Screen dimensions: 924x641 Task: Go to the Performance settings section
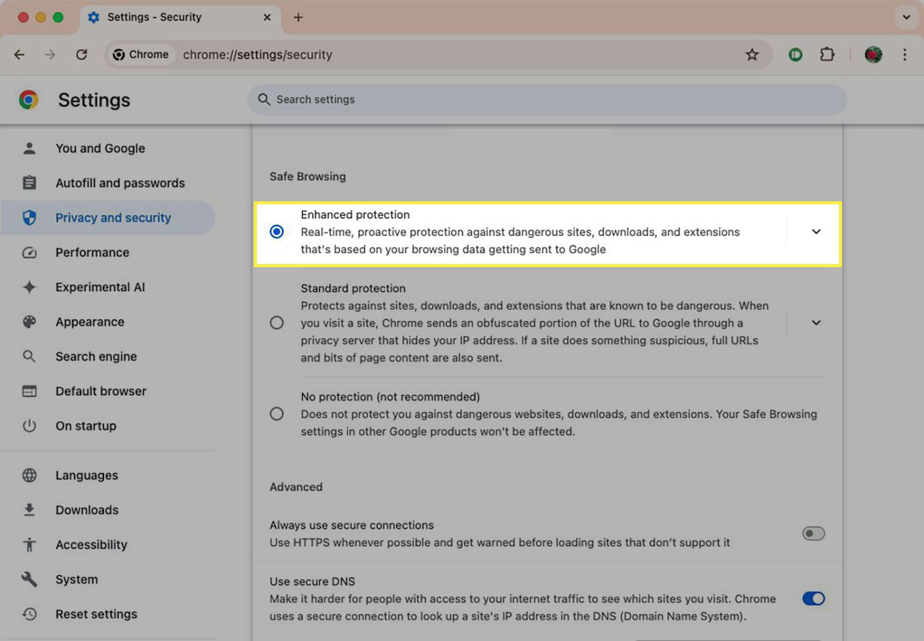click(x=92, y=252)
